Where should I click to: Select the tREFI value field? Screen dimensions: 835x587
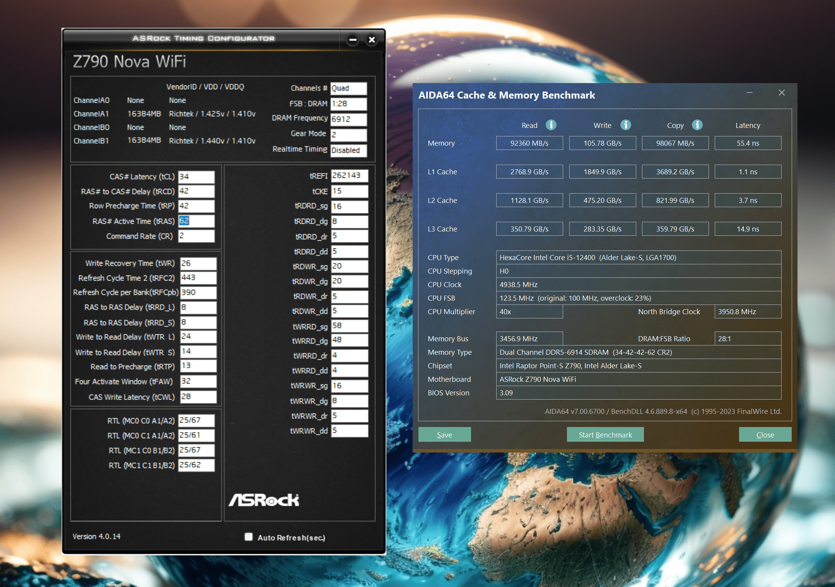[x=350, y=176]
